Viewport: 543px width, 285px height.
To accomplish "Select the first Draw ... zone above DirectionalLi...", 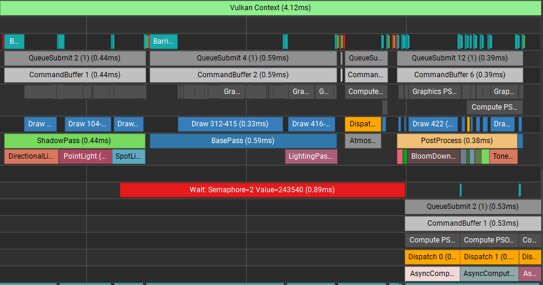I will 40,124.
